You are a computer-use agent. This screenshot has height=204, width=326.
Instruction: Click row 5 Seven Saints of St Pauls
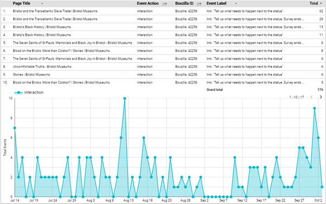click(73, 43)
